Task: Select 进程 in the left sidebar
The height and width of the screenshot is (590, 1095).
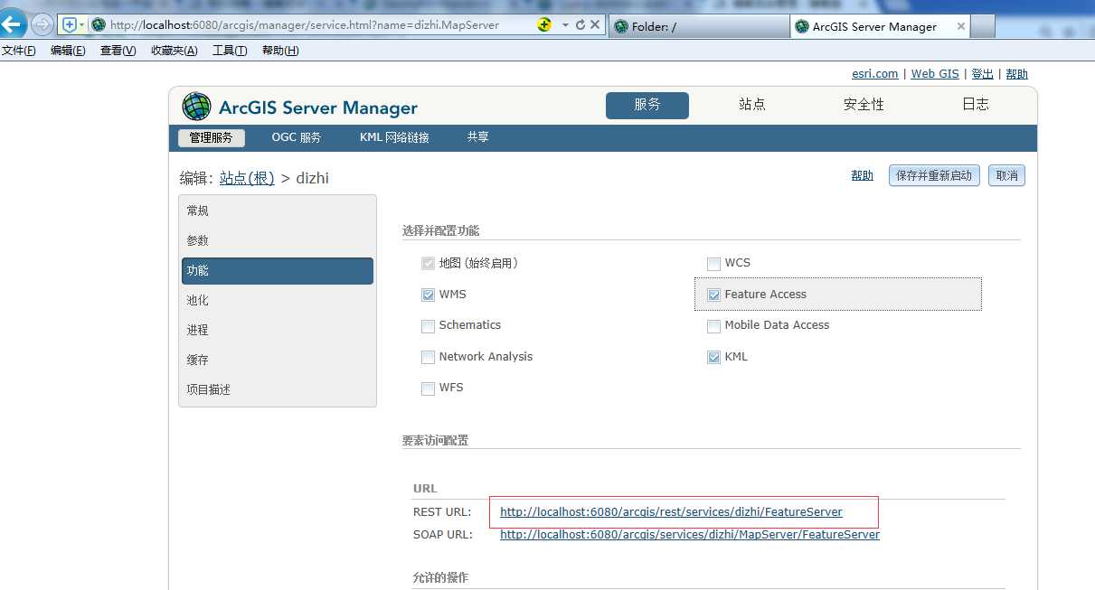Action: [278, 330]
